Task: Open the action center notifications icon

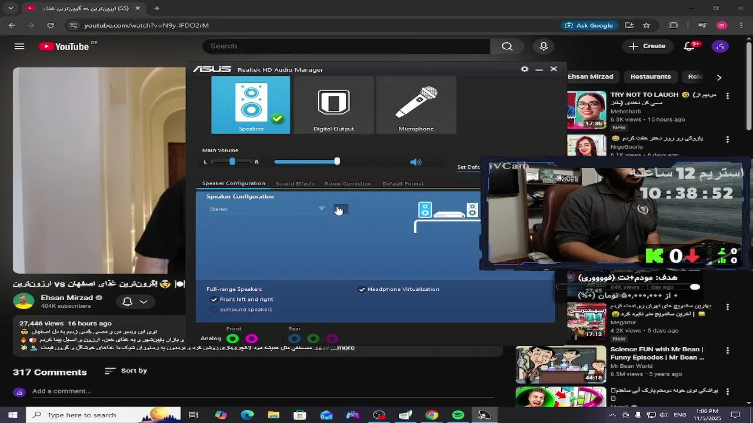Action: click(735, 415)
